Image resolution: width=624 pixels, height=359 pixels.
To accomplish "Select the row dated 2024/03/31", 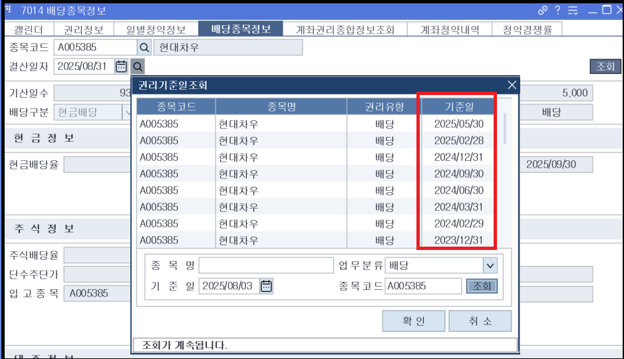I will coord(317,207).
